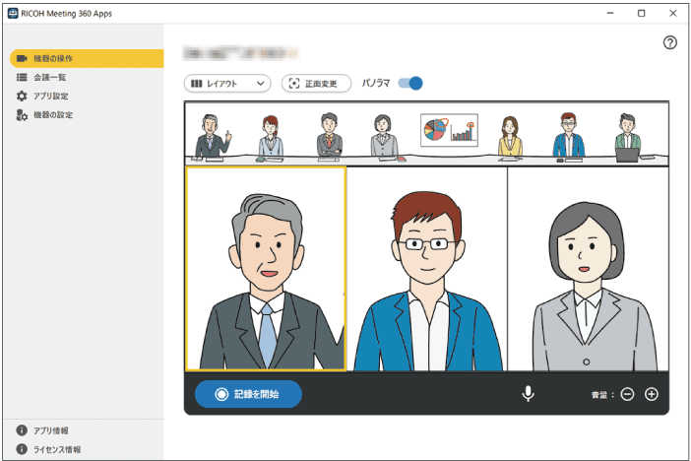The width and height of the screenshot is (691, 461).
Task: Start recording with 記録を開始 button
Action: [248, 394]
